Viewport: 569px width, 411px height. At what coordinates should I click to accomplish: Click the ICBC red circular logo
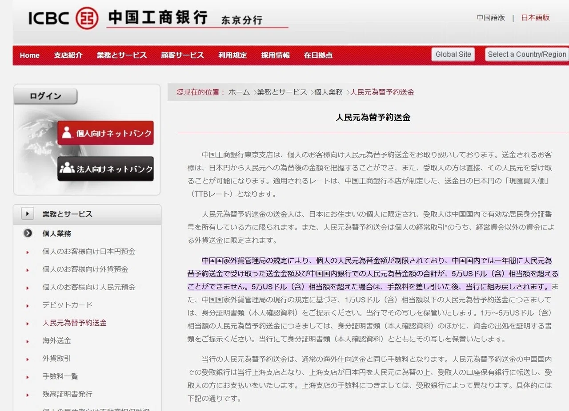87,18
